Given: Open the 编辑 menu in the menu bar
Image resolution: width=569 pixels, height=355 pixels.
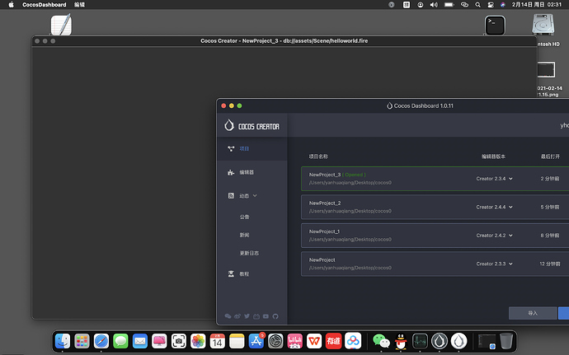Looking at the screenshot, I should (79, 5).
